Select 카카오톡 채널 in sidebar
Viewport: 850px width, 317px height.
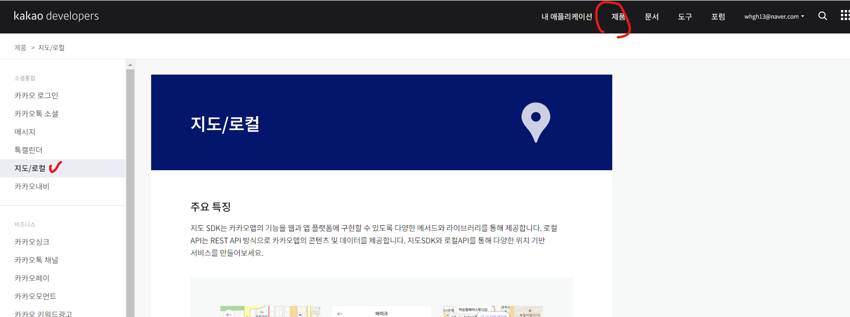[x=36, y=260]
